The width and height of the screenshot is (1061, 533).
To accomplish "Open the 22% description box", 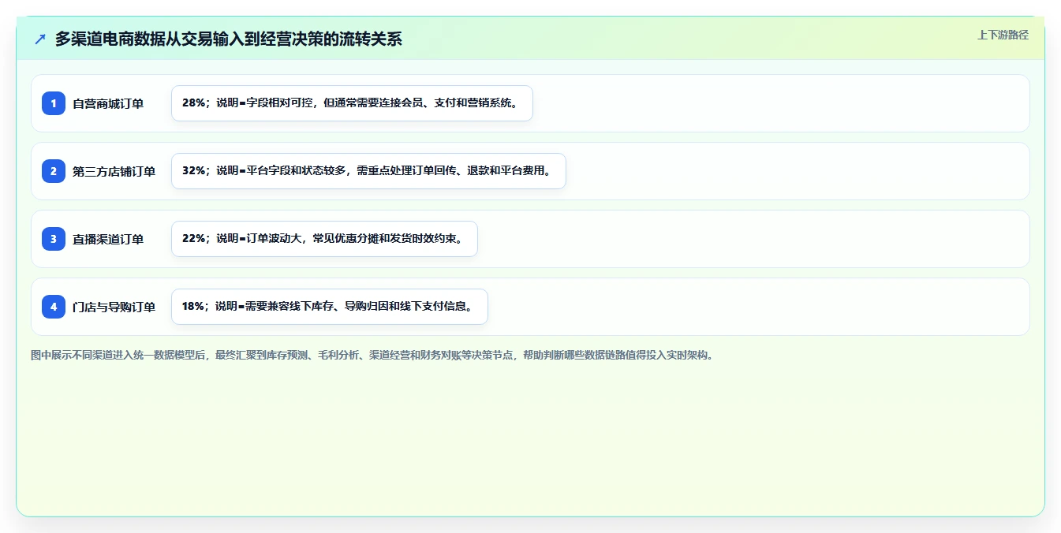I will (x=324, y=239).
